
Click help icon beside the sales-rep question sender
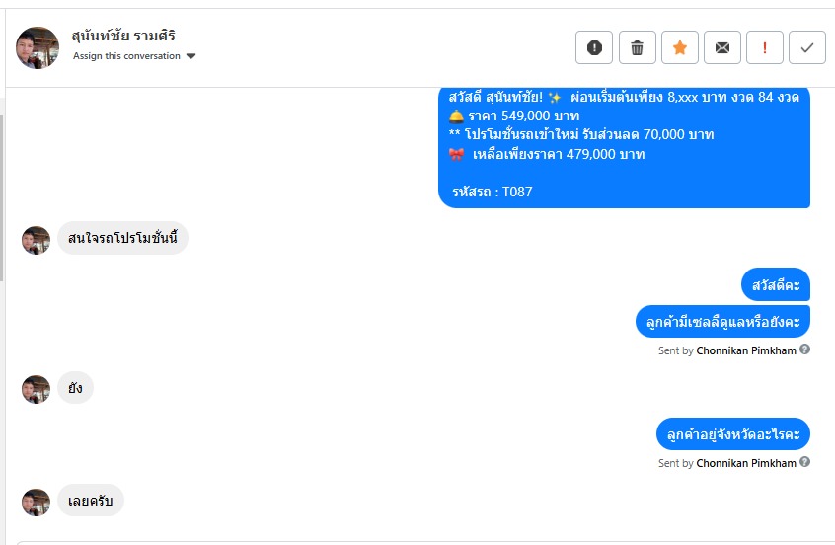click(804, 350)
